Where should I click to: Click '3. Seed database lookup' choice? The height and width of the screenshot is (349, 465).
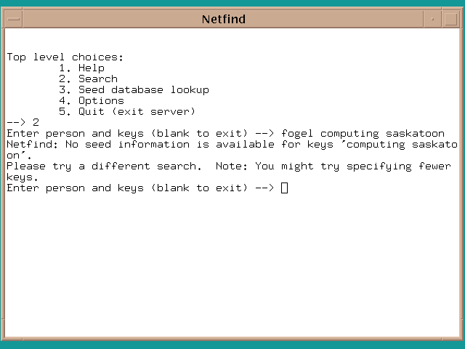pos(134,90)
